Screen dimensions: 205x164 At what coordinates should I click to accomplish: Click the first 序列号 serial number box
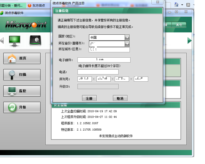(85, 79)
